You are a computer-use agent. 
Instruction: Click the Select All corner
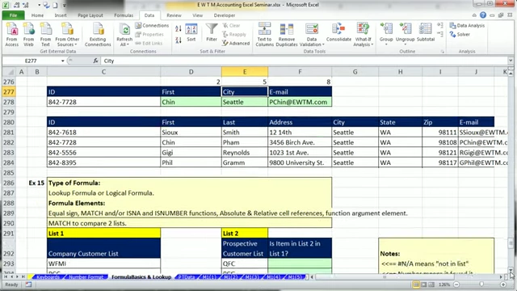[9, 72]
